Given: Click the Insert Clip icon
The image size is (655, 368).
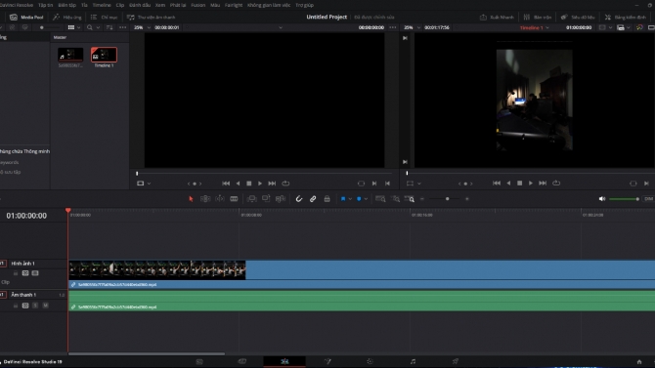Looking at the screenshot, I should pyautogui.click(x=251, y=199).
